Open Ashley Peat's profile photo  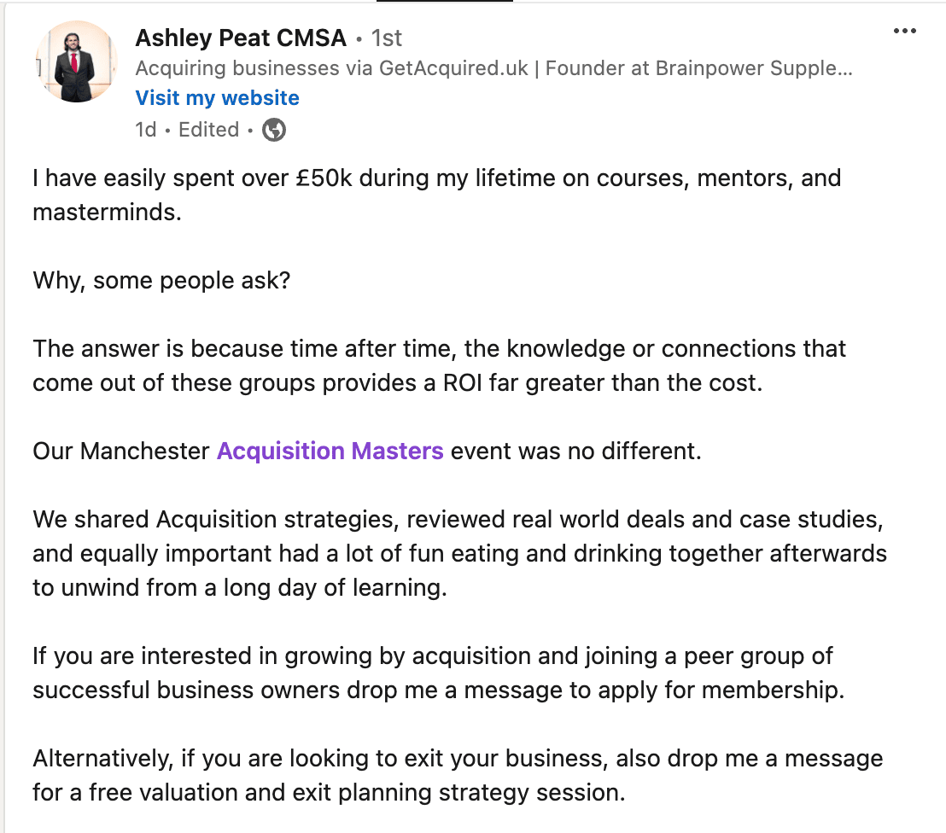(x=76, y=61)
